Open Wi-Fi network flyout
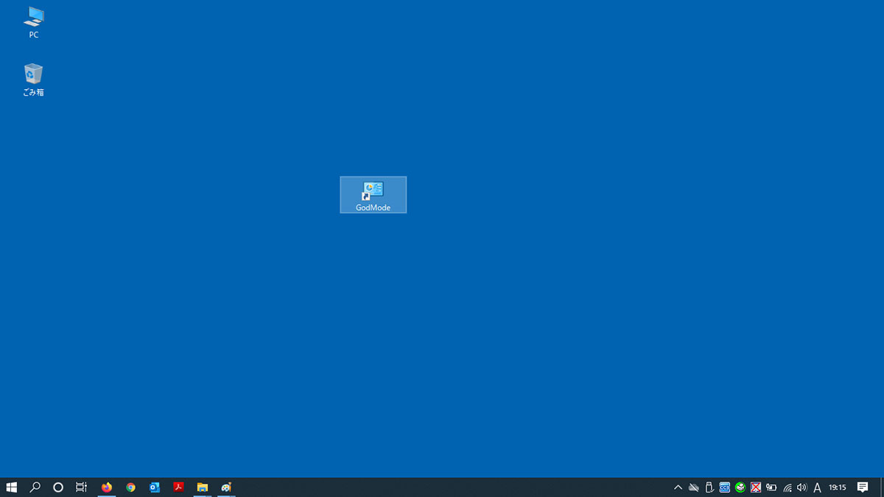Image resolution: width=884 pixels, height=497 pixels. point(787,487)
